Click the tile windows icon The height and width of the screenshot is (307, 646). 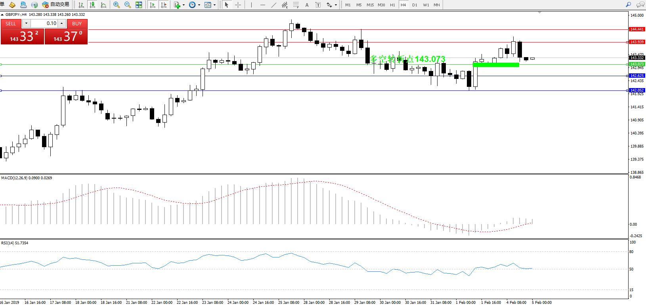[139, 5]
